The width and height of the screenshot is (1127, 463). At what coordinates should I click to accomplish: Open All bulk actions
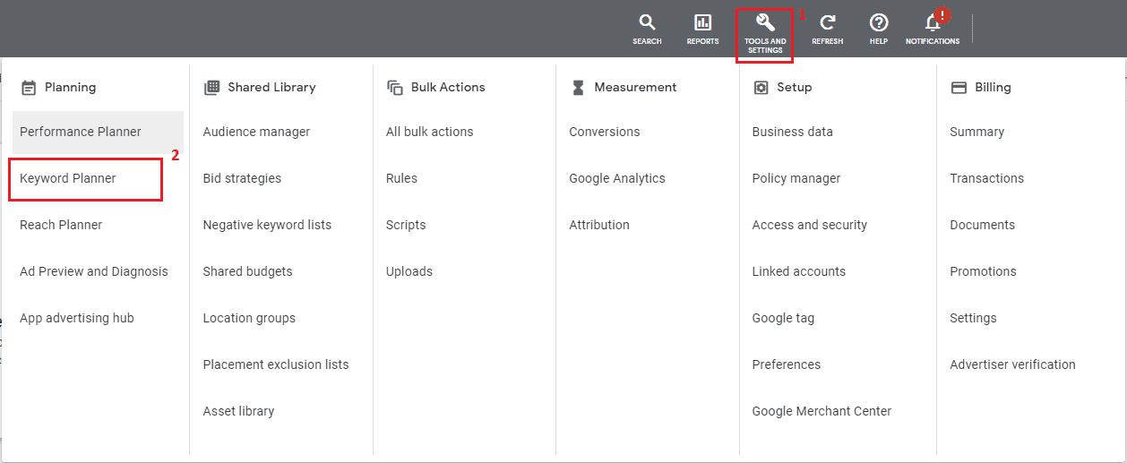(429, 132)
